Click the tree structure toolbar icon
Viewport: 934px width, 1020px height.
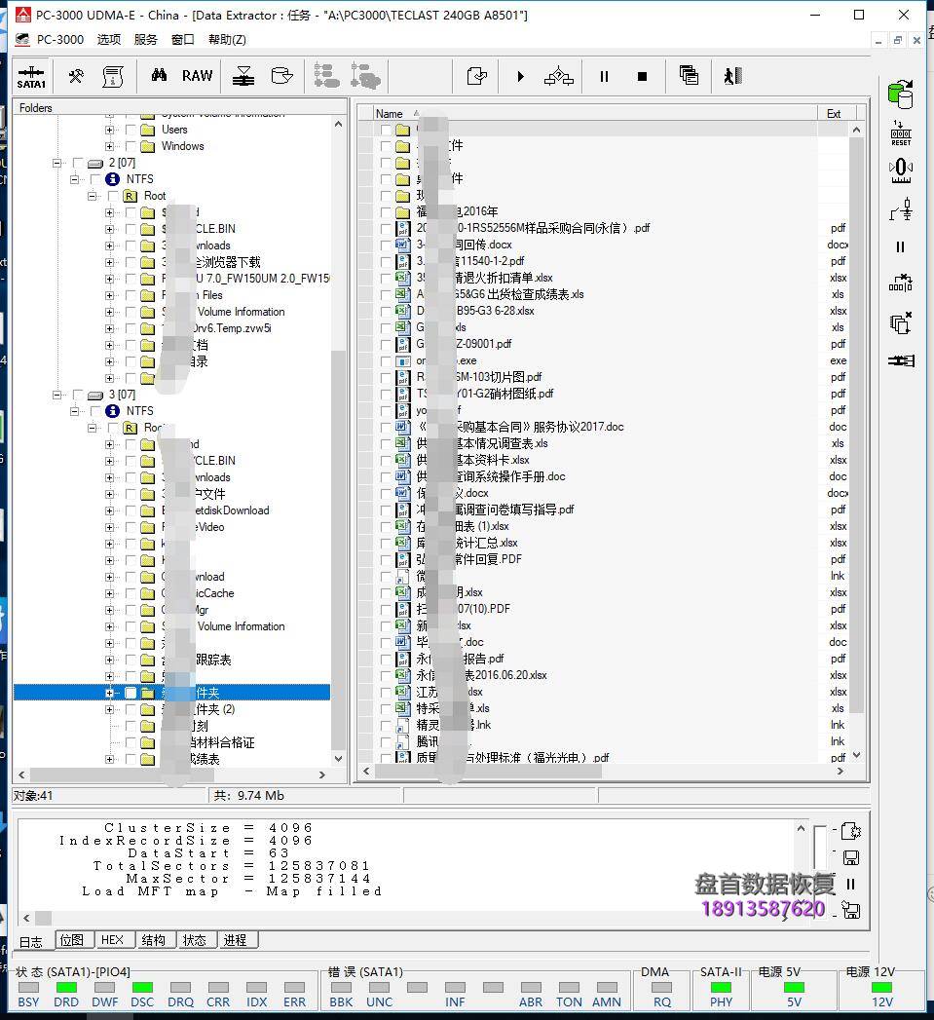pos(326,76)
